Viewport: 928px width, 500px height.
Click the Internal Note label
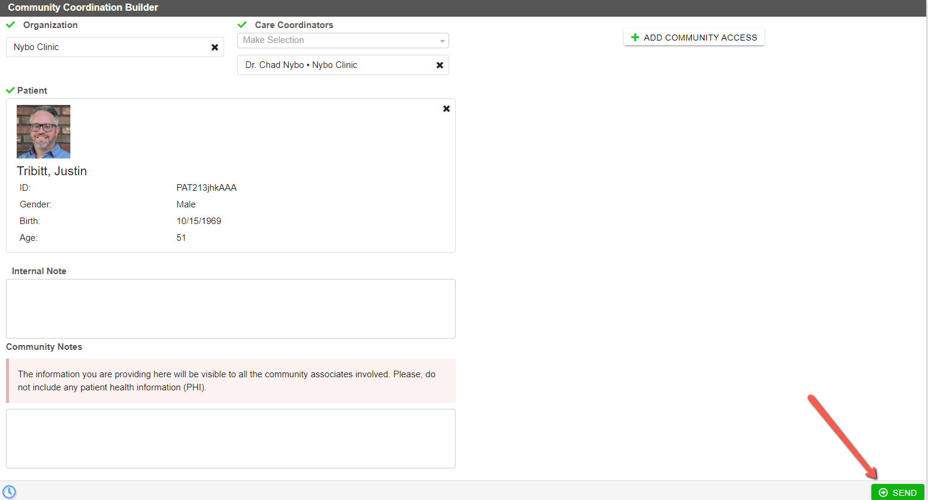(39, 271)
